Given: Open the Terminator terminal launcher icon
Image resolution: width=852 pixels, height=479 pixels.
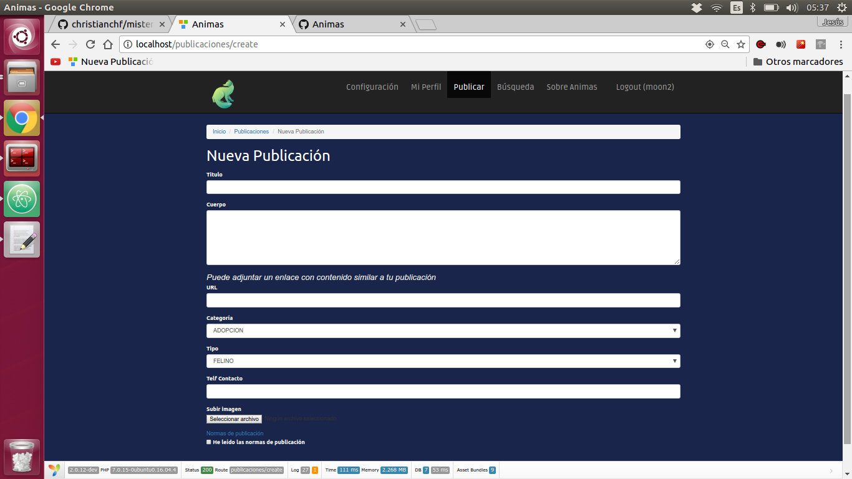Looking at the screenshot, I should [22, 158].
